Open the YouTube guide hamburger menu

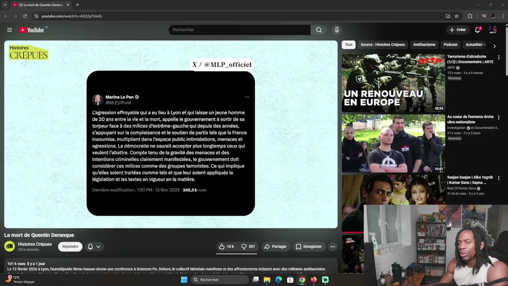tap(10, 30)
